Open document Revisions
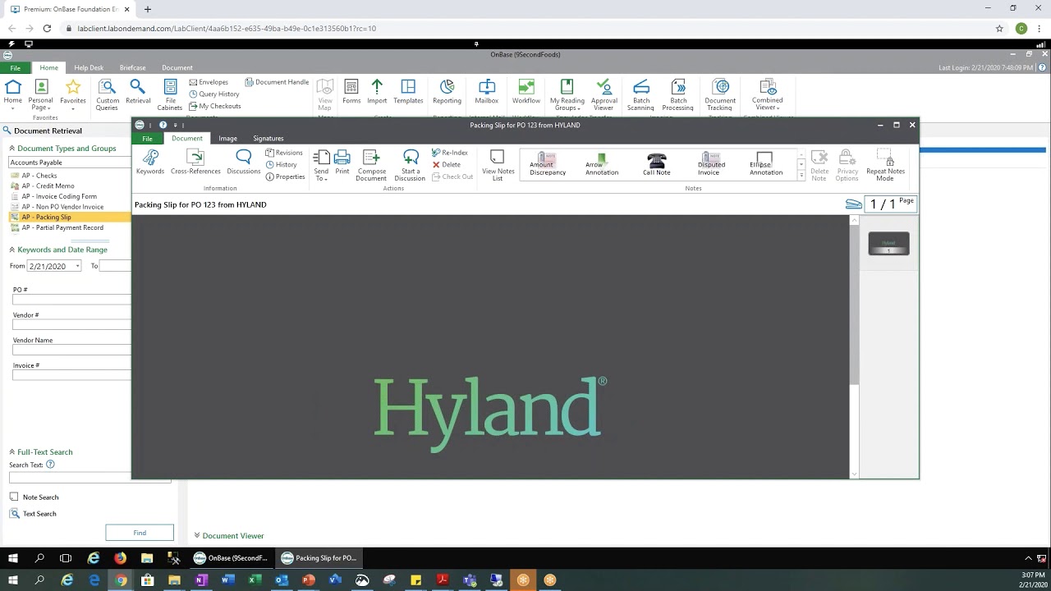 284,153
